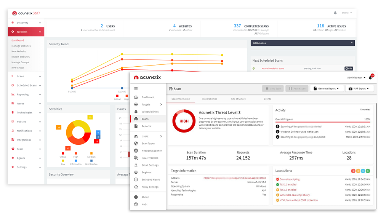Click the Acunetix 360 logo

pyautogui.click(x=26, y=13)
